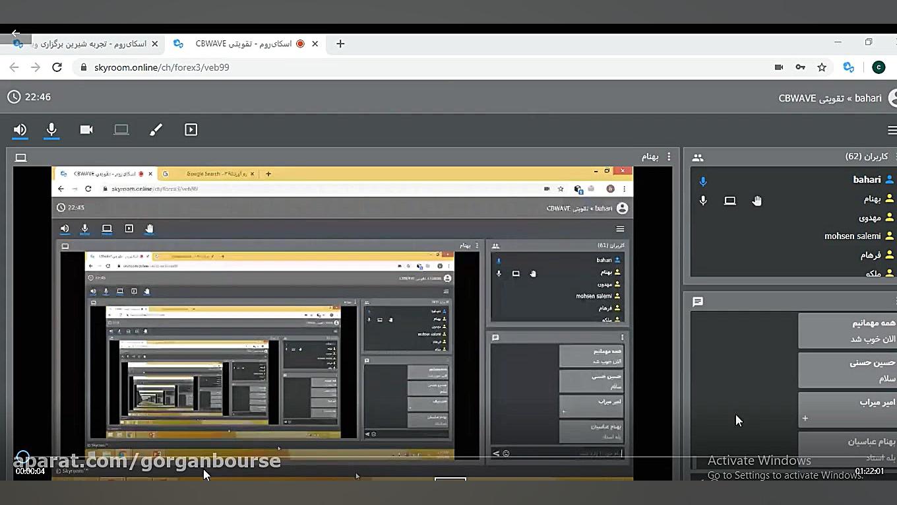Select user bahari in outer users list
The image size is (897, 505).
coord(866,180)
